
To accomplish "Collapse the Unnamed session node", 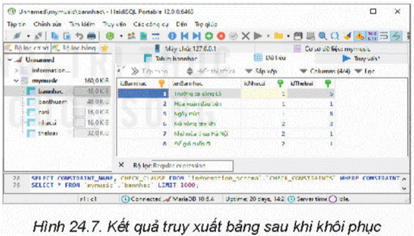I will (10, 59).
